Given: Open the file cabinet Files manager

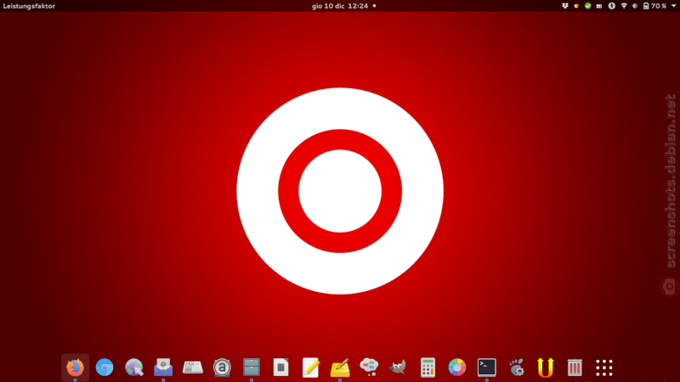Looking at the screenshot, I should click(x=252, y=368).
